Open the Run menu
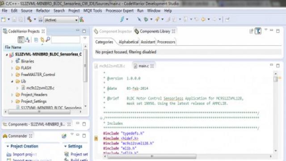 pyautogui.click(x=140, y=11)
